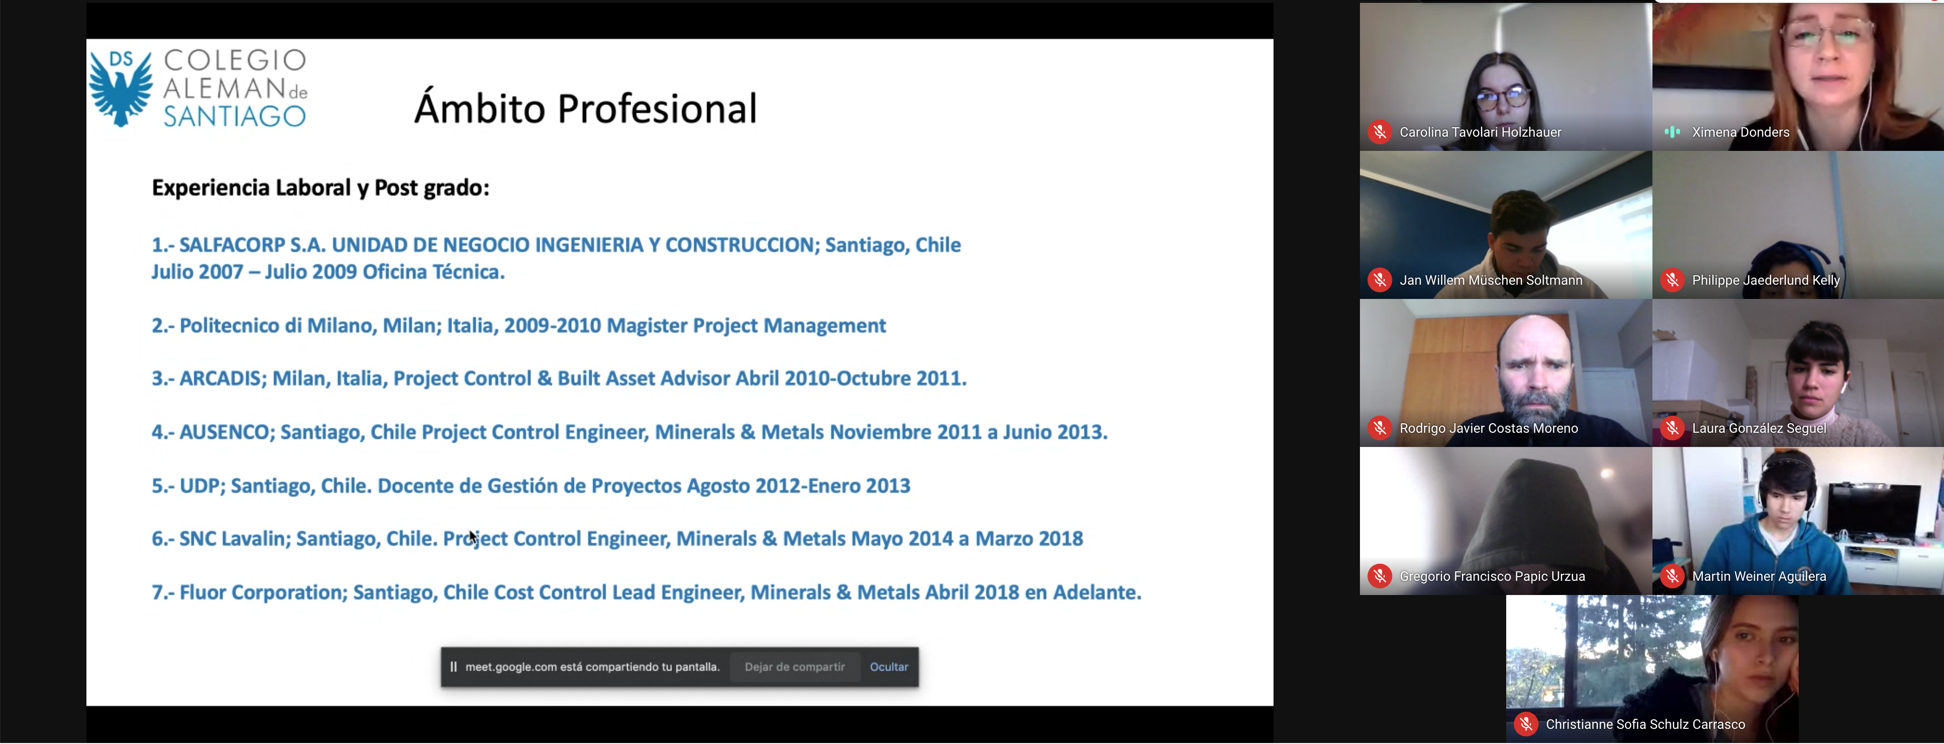Click the Politecnico di Milano Magister line
1944x744 pixels.
519,325
